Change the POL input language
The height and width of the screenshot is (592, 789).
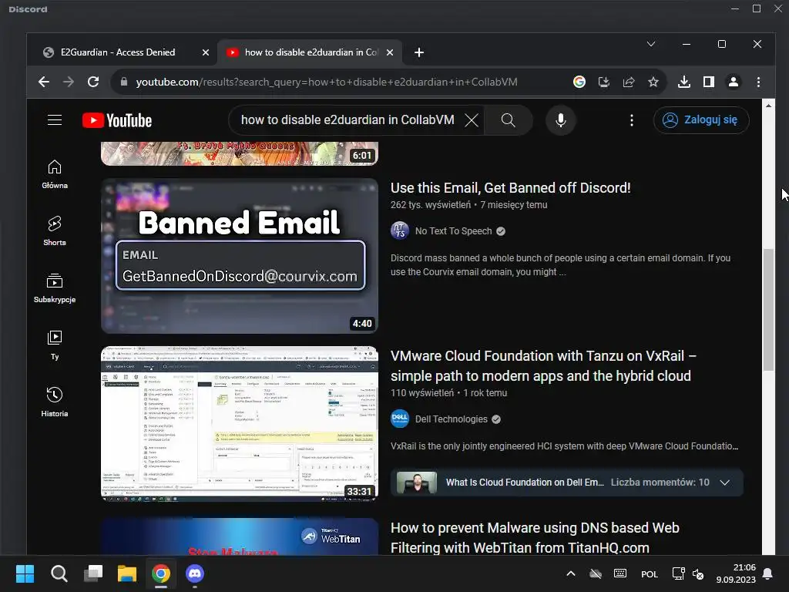coord(649,573)
